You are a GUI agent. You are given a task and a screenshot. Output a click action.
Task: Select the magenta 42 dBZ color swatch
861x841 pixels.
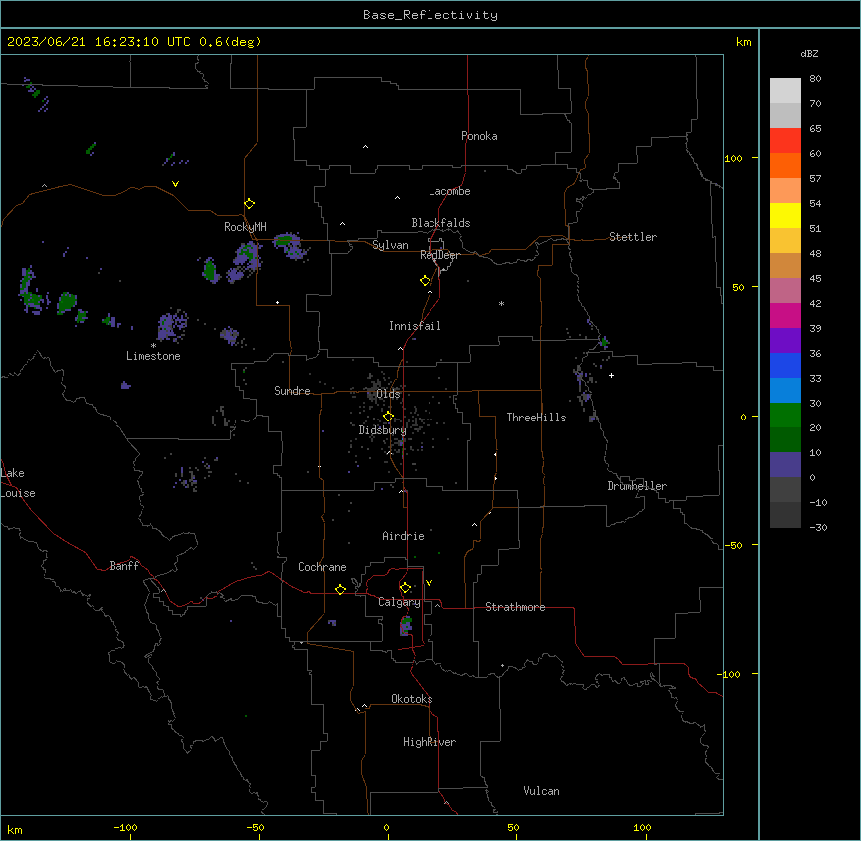785,315
